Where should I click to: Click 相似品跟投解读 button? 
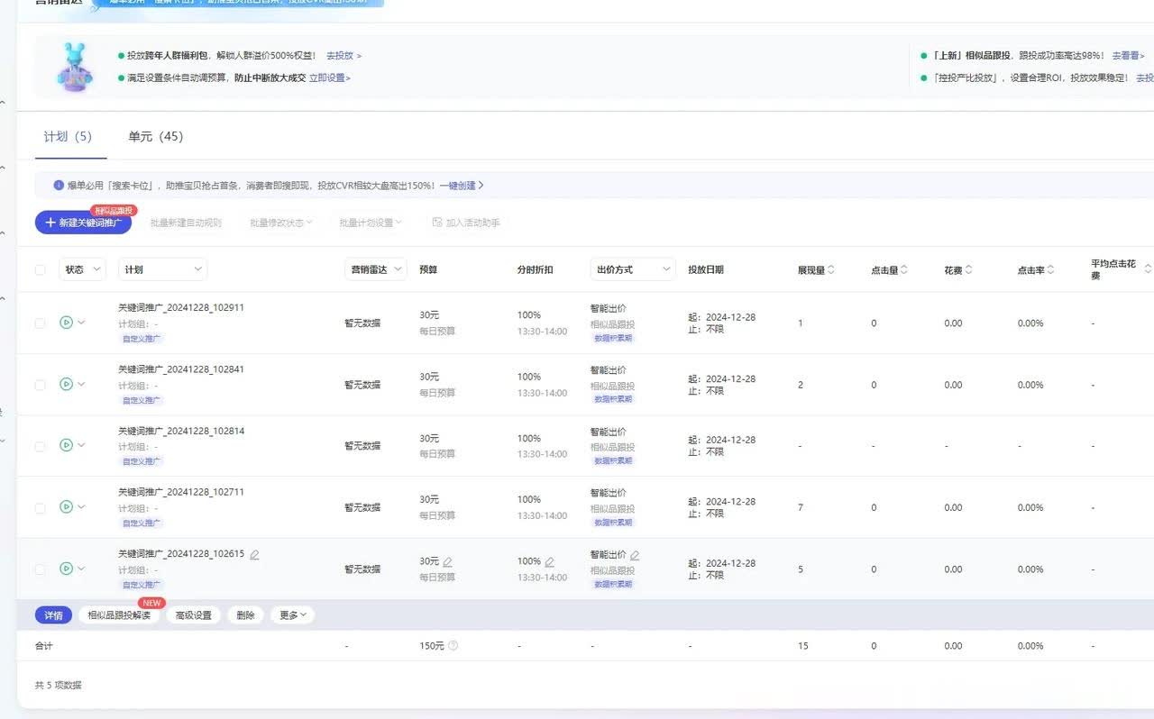[120, 615]
